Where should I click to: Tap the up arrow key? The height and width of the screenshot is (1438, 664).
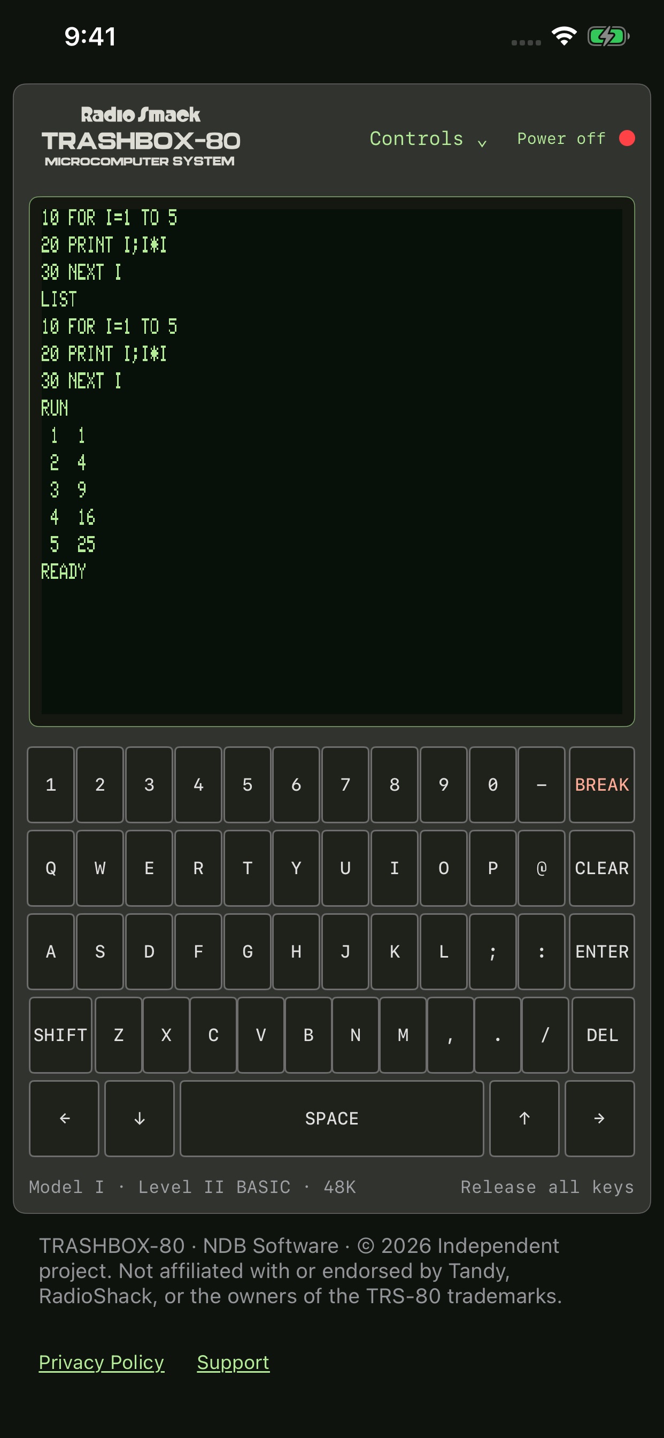click(x=524, y=1118)
